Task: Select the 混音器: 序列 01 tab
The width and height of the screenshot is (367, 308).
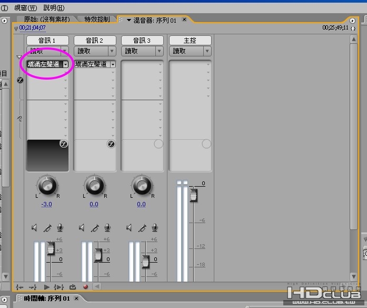Action: (155, 21)
